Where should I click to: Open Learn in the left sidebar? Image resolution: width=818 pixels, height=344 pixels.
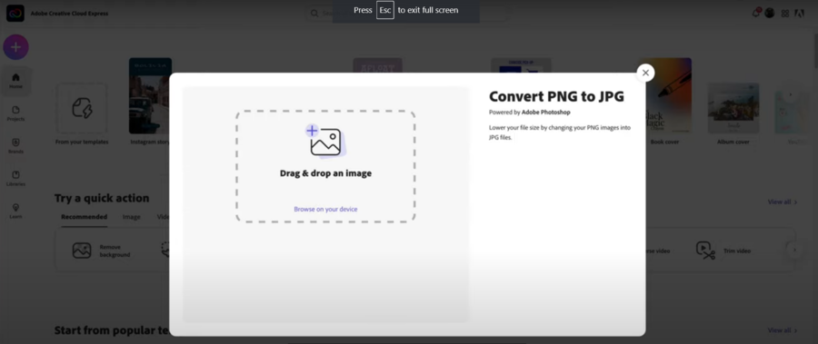(15, 211)
